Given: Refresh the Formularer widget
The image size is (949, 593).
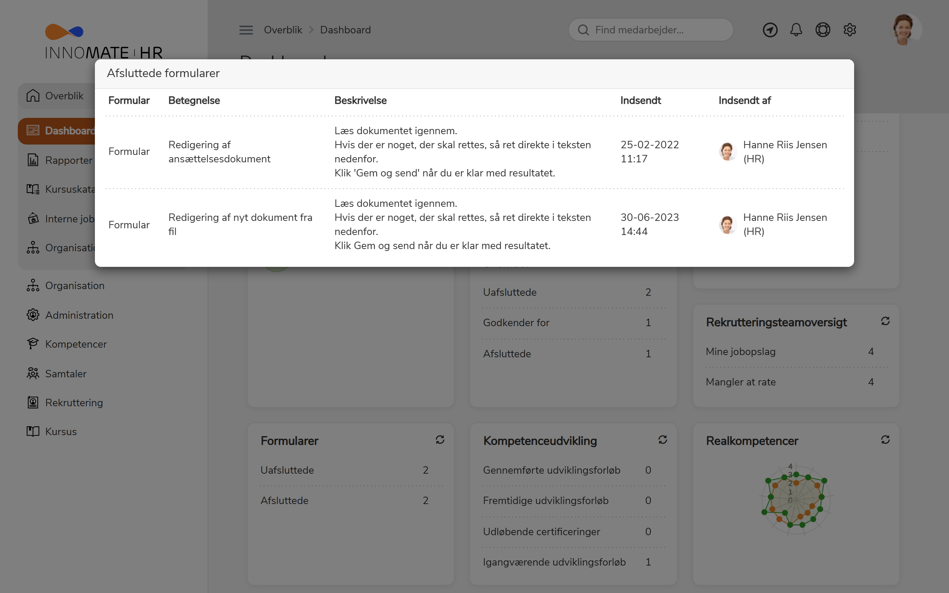Looking at the screenshot, I should coord(440,440).
